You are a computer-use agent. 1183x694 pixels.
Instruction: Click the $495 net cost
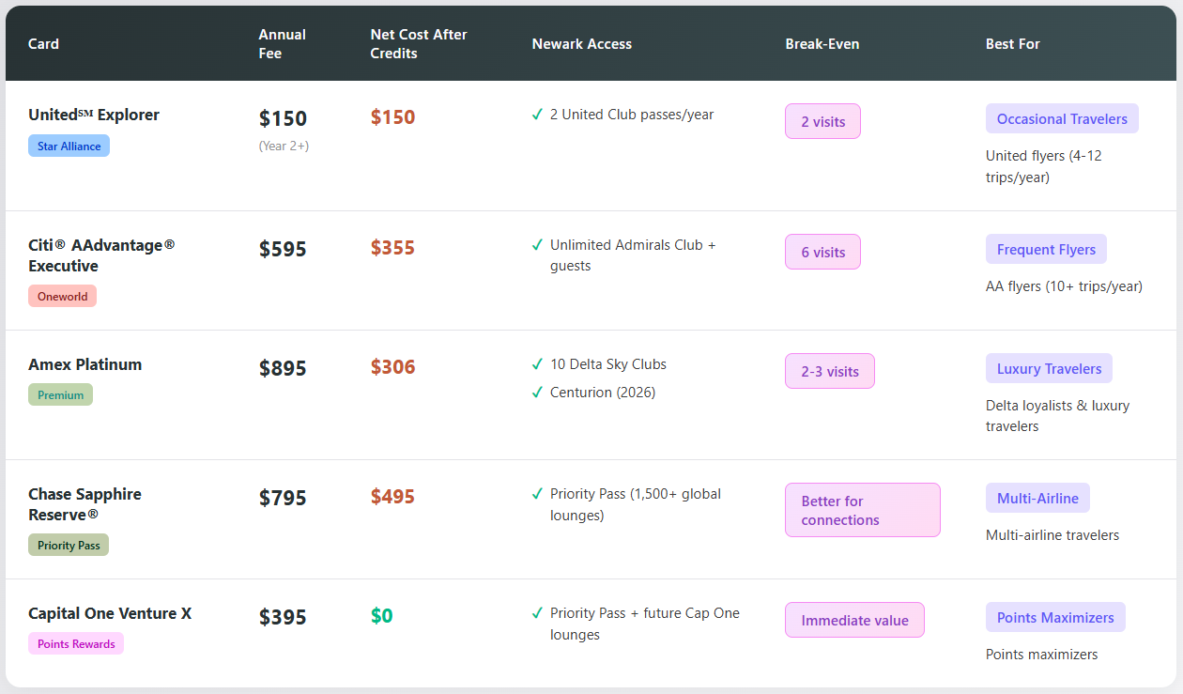click(x=392, y=497)
